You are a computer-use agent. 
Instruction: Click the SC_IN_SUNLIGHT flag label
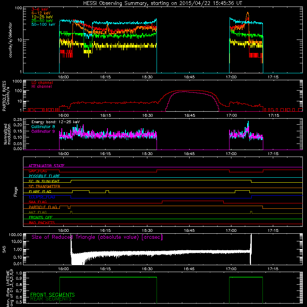tap(44, 181)
